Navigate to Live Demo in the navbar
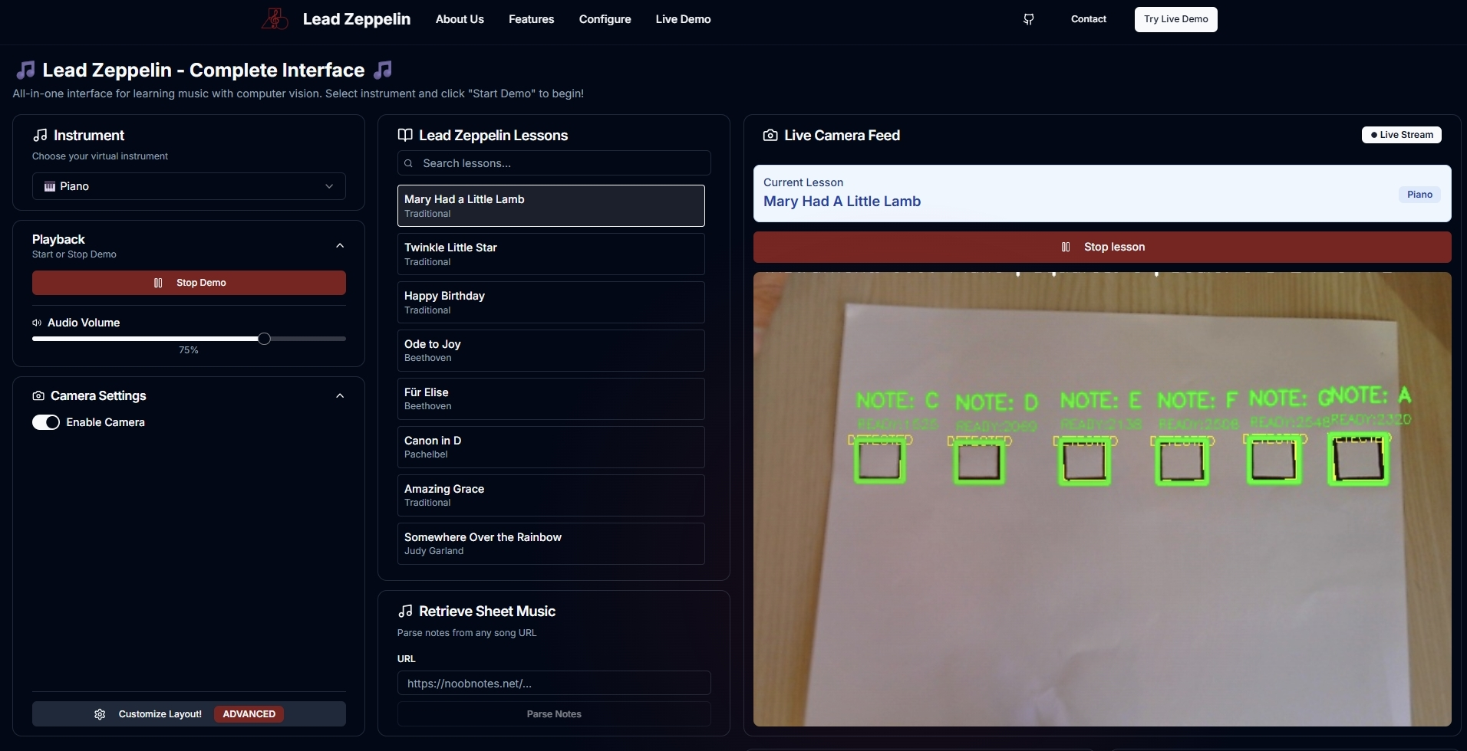Screen dimensions: 1467x751 [x=683, y=19]
